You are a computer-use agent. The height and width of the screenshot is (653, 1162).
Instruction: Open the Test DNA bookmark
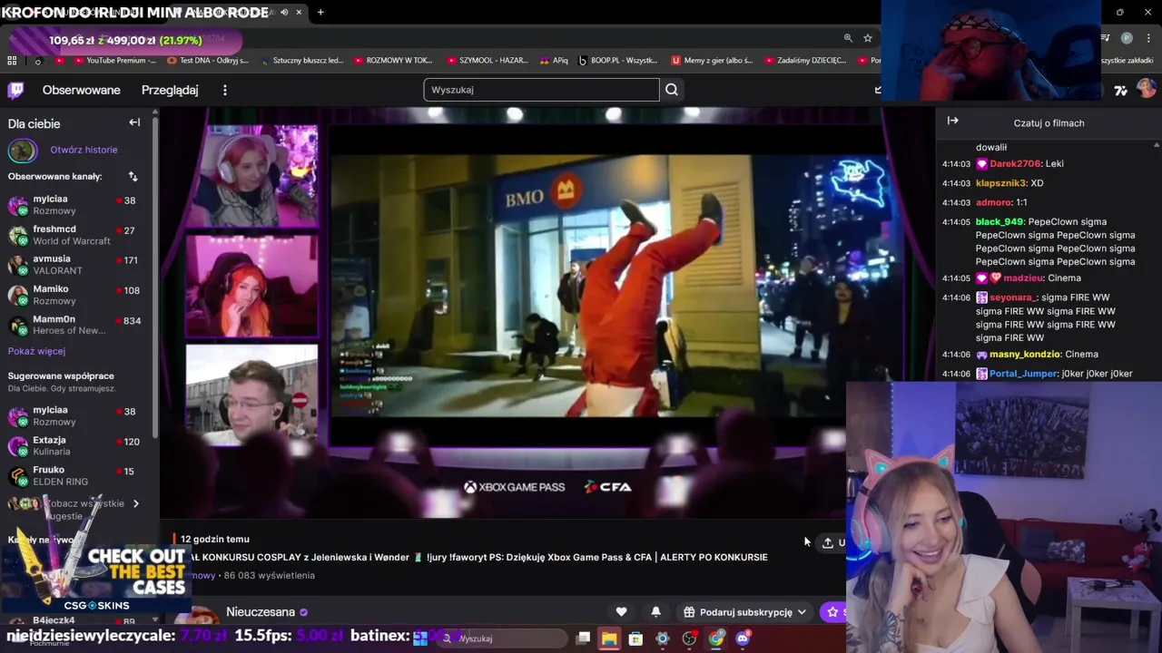pyautogui.click(x=208, y=61)
